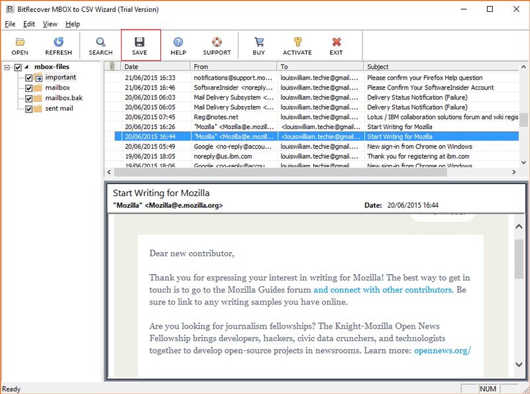Viewport: 530px width, 394px height.
Task: Click the Buy cart icon
Action: 259,42
